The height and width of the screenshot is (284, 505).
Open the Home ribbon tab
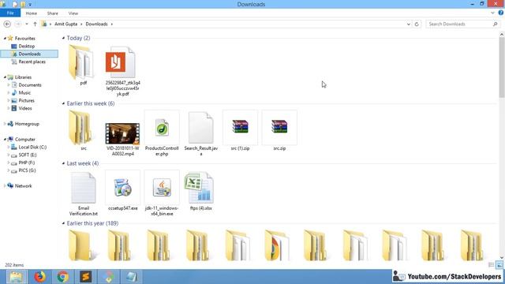coord(32,13)
